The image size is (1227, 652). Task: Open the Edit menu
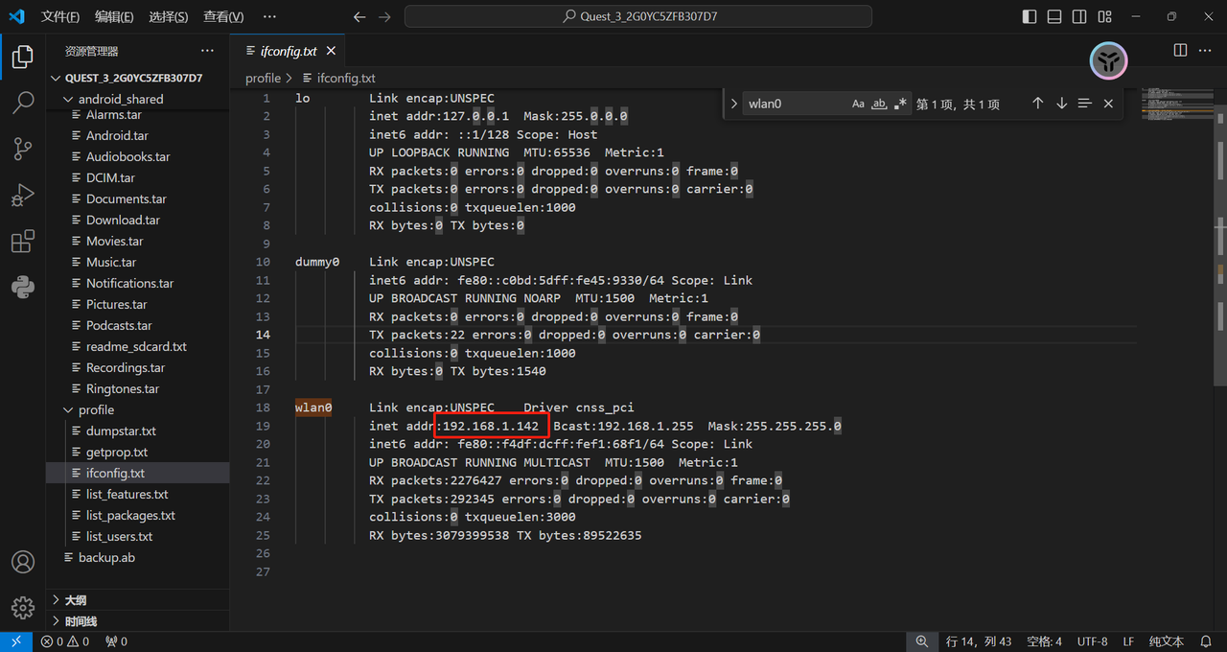114,17
